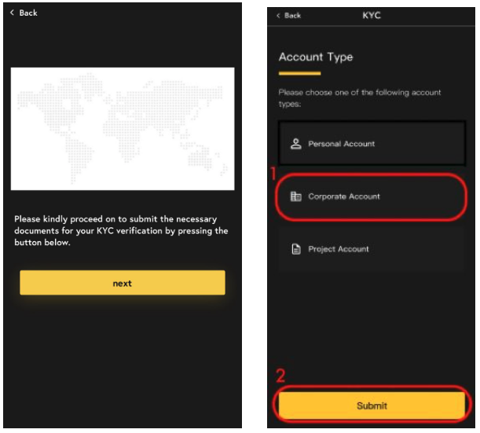Click the back chevron on the KYC screen
480x433 pixels.
click(278, 16)
